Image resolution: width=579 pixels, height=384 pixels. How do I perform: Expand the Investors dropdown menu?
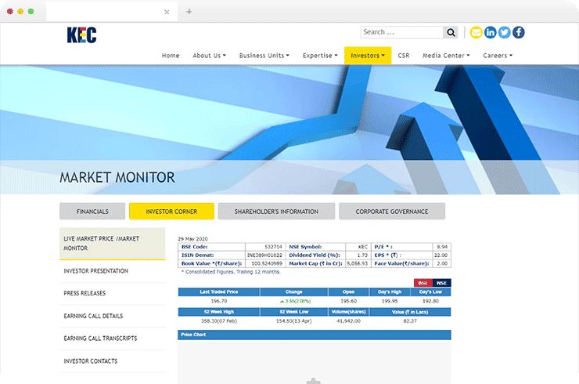[367, 56]
